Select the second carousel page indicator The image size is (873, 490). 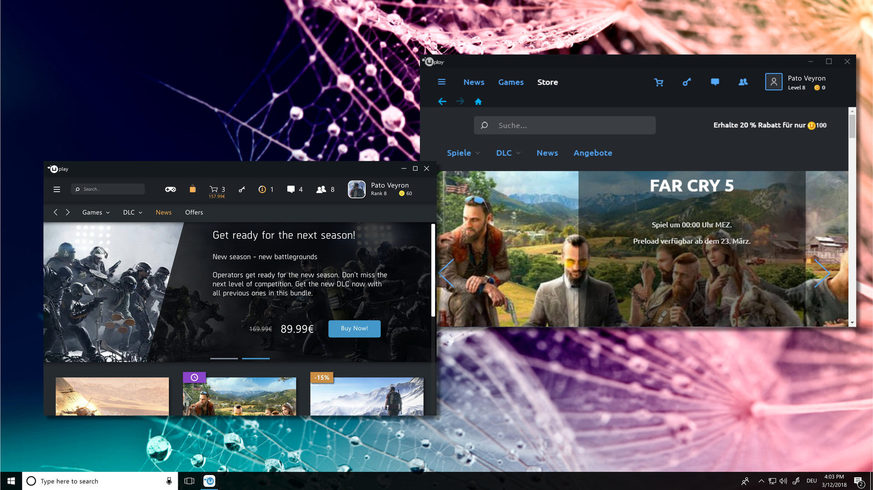tap(256, 358)
